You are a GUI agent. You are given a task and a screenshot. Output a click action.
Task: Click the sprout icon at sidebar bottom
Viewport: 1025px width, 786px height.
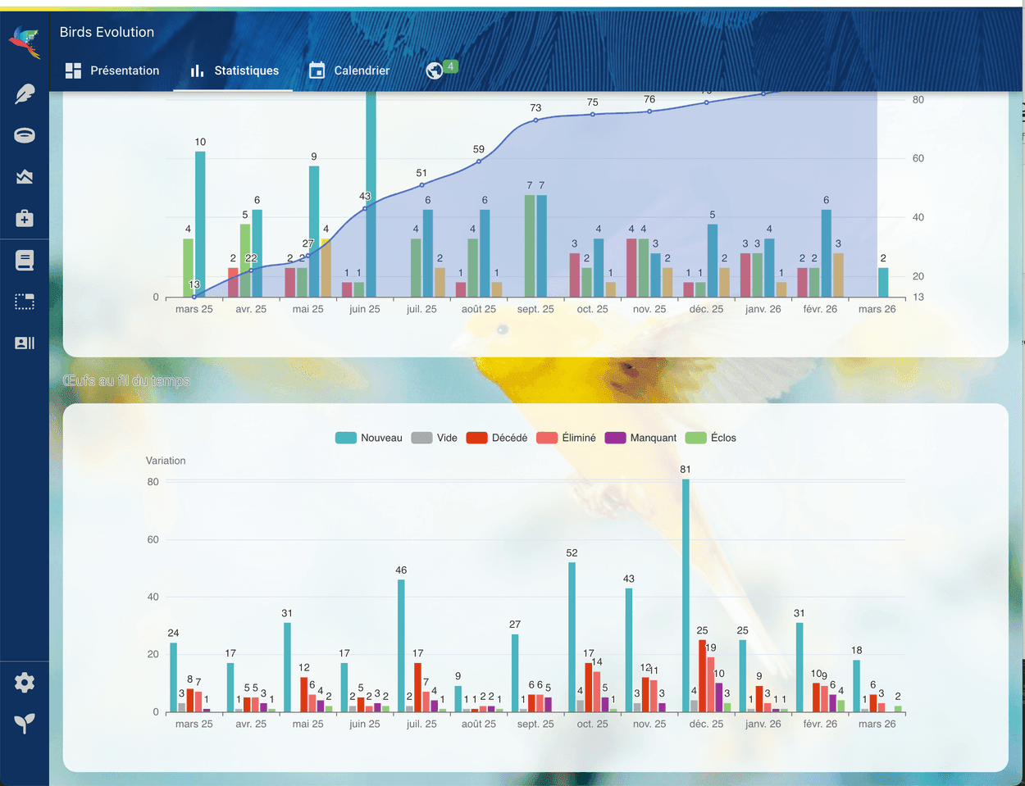pyautogui.click(x=25, y=723)
